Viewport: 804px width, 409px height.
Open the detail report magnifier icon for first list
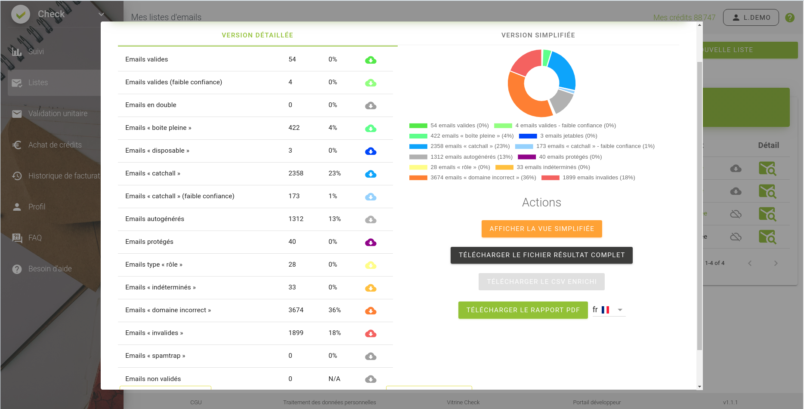(768, 169)
